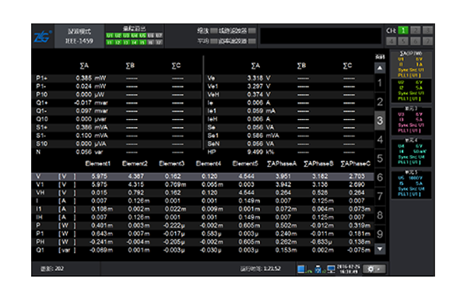The height and width of the screenshot is (300, 467).
Task: Select the CH 1 green channel button
Action: tap(403, 30)
